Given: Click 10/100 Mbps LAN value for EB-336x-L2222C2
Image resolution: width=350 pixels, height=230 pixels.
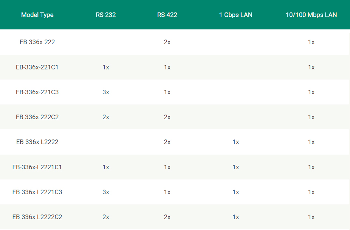Looking at the screenshot, I should click(311, 217).
